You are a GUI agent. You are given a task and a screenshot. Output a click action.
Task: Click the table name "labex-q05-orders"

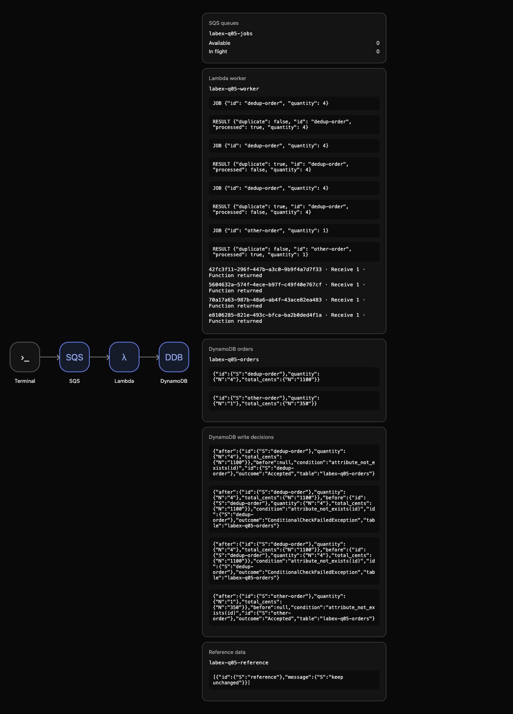click(x=234, y=360)
